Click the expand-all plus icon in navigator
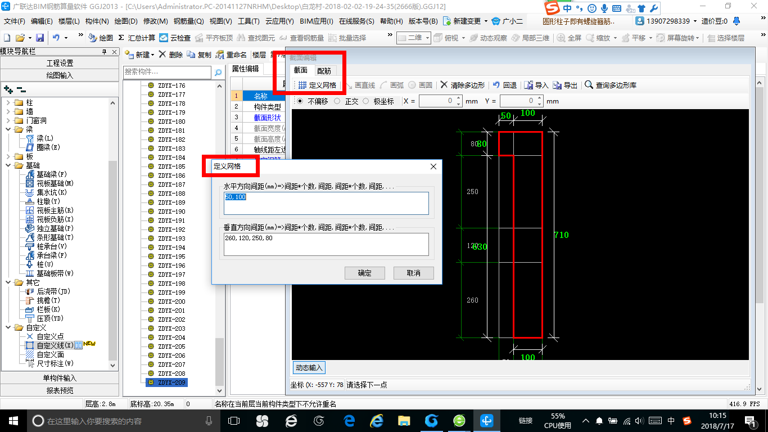Image resolution: width=768 pixels, height=432 pixels. pos(8,89)
